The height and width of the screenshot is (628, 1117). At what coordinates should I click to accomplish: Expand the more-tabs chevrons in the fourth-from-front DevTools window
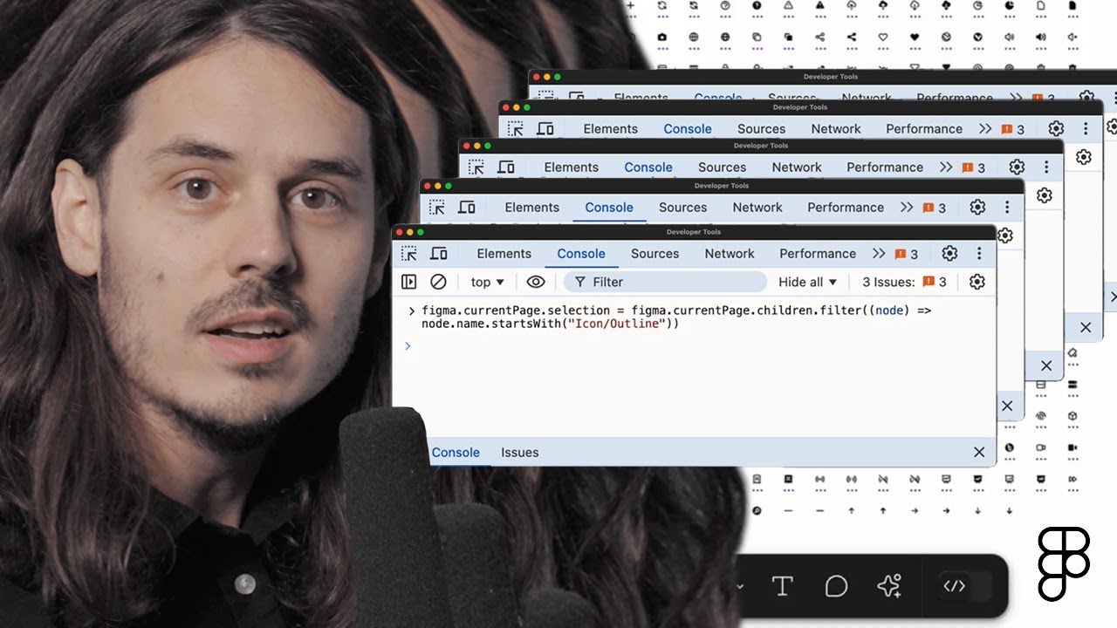[985, 129]
